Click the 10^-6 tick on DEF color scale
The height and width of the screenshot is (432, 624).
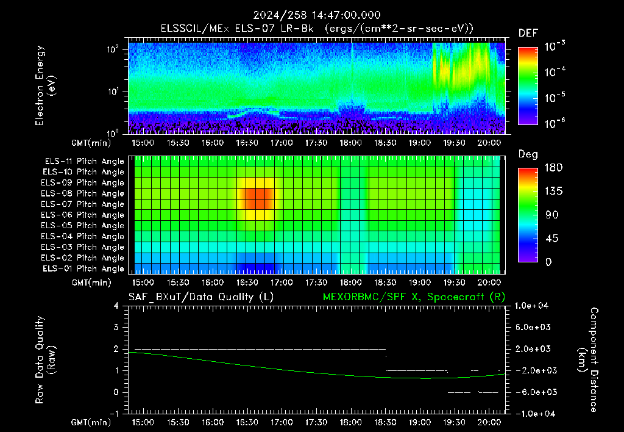(555, 123)
